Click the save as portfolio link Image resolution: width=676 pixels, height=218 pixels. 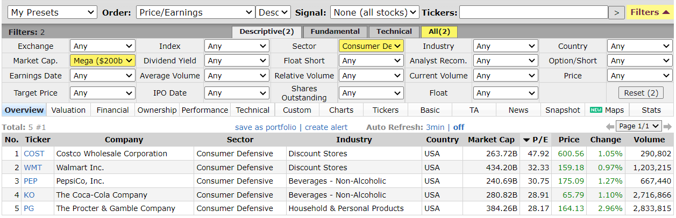(265, 127)
